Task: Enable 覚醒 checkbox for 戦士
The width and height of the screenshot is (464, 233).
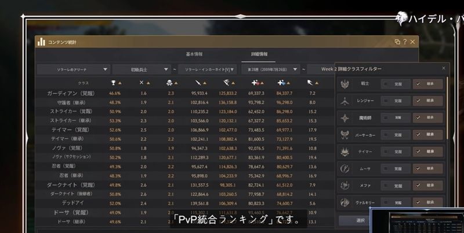Action: pyautogui.click(x=385, y=84)
